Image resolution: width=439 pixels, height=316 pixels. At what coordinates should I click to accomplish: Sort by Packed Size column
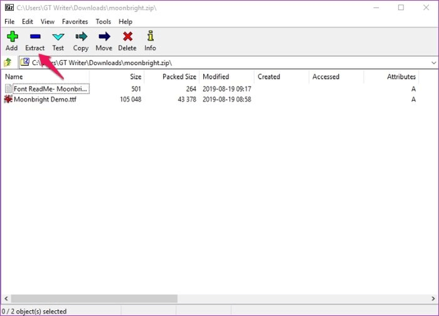[176, 76]
